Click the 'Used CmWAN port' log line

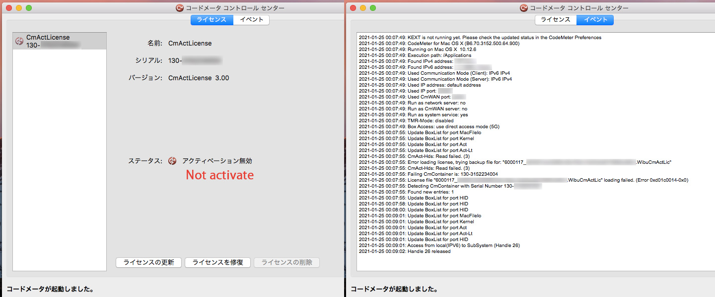pyautogui.click(x=413, y=97)
